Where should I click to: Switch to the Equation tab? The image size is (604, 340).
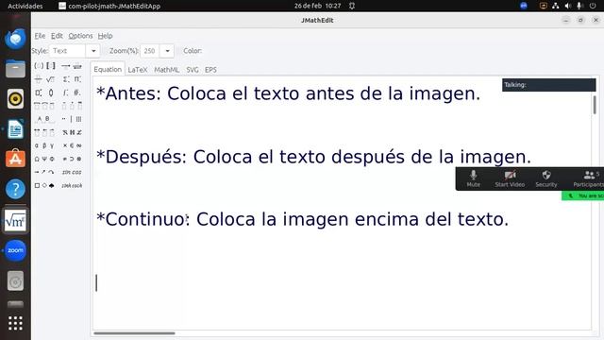108,69
